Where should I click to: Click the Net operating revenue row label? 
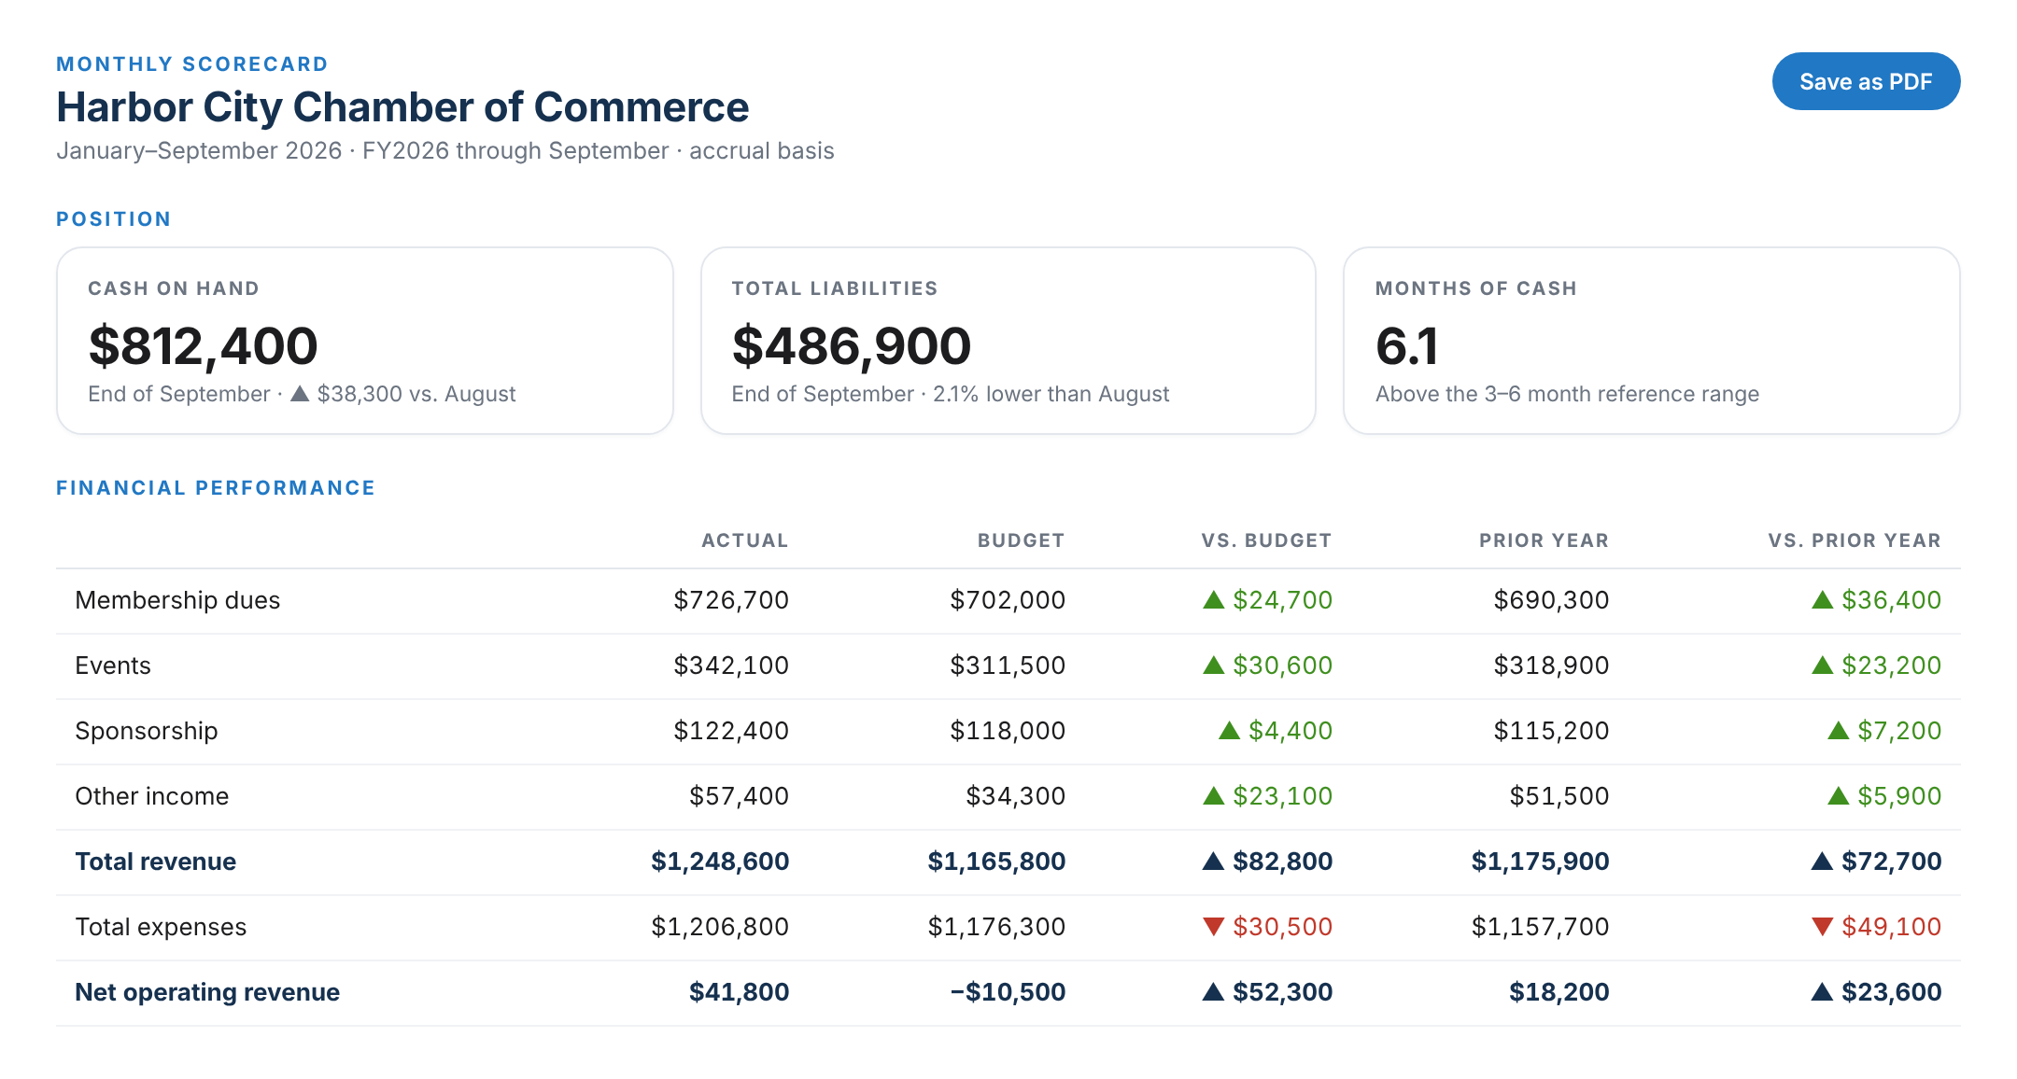[x=207, y=992]
